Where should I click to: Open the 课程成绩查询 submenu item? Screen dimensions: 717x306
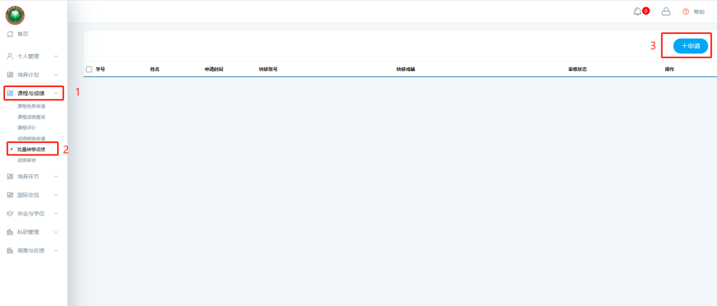[x=31, y=117]
